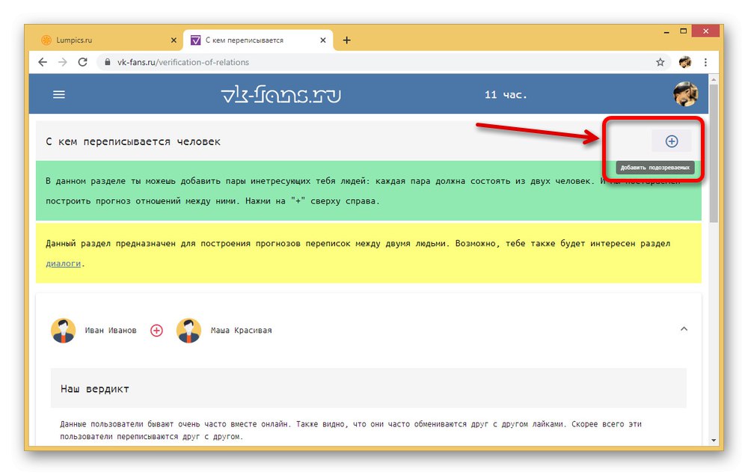
Task: Click the blue plus icon to add suspects
Action: point(671,141)
